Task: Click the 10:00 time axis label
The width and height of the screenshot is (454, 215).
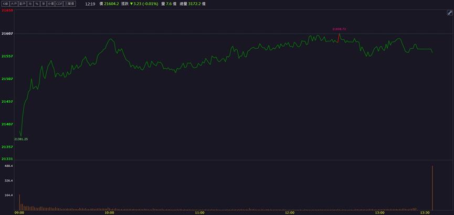Action: pos(110,213)
